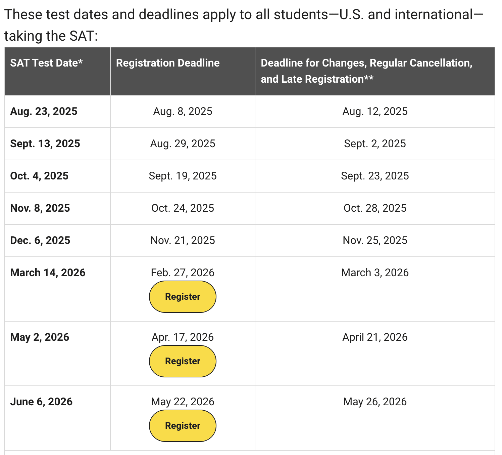Select the April 21, 2026 late deadline
This screenshot has width=502, height=455.
375,337
